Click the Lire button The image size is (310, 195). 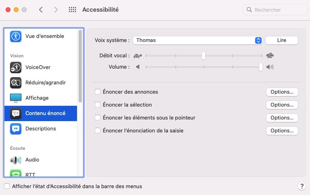click(x=282, y=40)
